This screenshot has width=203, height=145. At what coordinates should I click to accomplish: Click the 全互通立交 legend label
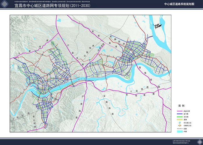[187, 123]
